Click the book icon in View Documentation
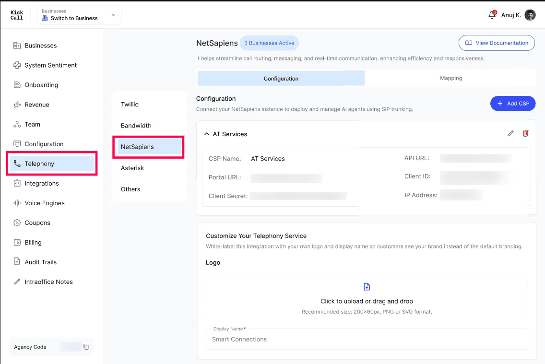The width and height of the screenshot is (545, 364). 469,43
